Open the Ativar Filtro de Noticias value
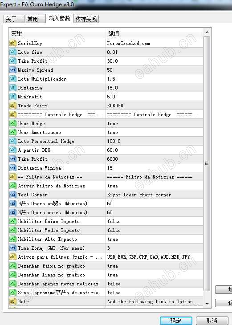232x325 pixels. 155,186
